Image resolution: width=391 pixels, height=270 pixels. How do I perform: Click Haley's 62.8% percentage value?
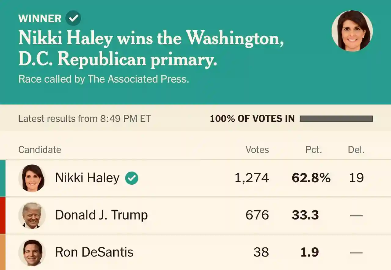click(x=311, y=178)
